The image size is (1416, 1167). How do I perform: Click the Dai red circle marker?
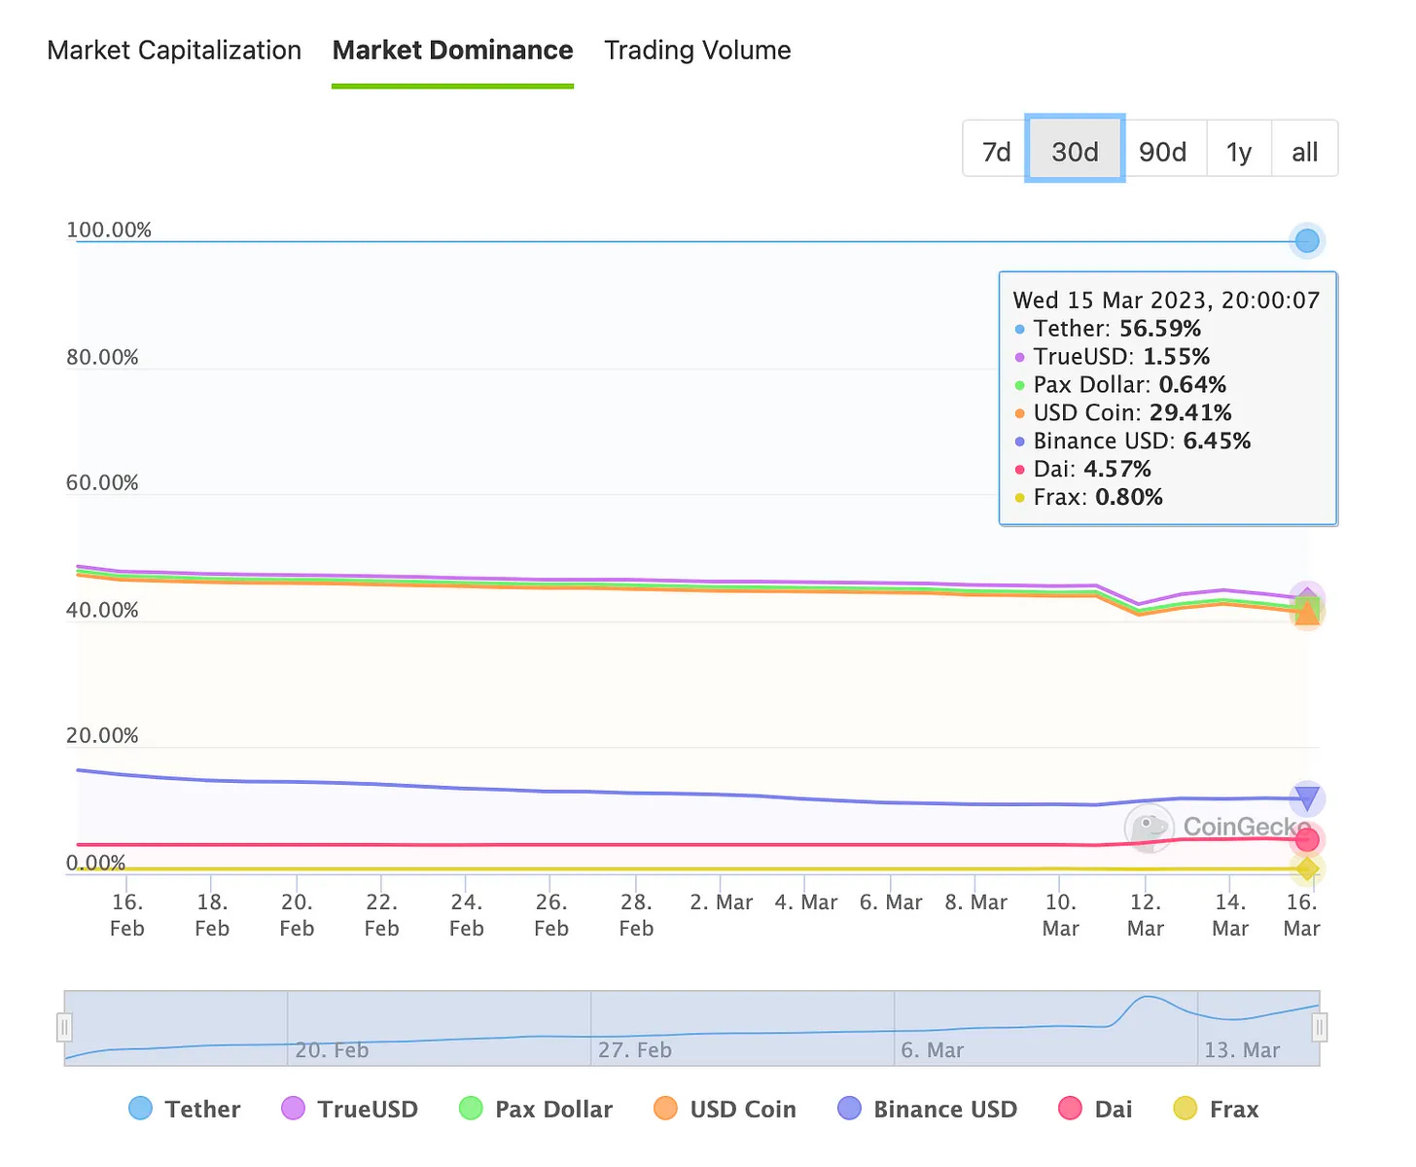tap(1307, 839)
